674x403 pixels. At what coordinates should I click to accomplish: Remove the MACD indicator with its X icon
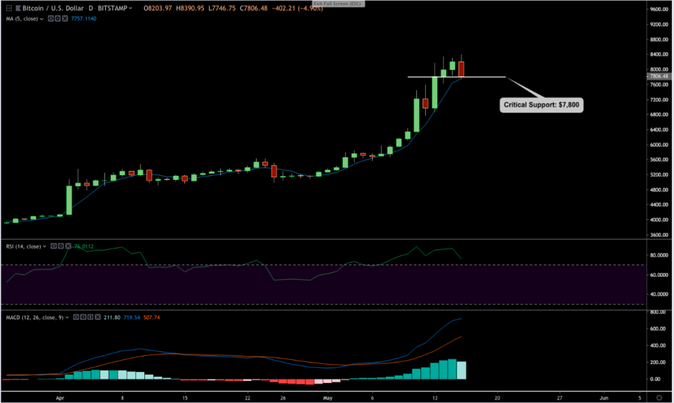98,319
